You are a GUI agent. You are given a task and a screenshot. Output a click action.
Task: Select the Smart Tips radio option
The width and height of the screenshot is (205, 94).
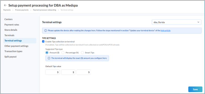tap(82, 53)
